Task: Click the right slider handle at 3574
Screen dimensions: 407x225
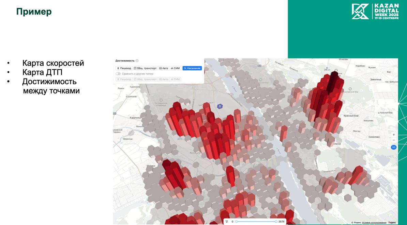Action: pyautogui.click(x=276, y=222)
